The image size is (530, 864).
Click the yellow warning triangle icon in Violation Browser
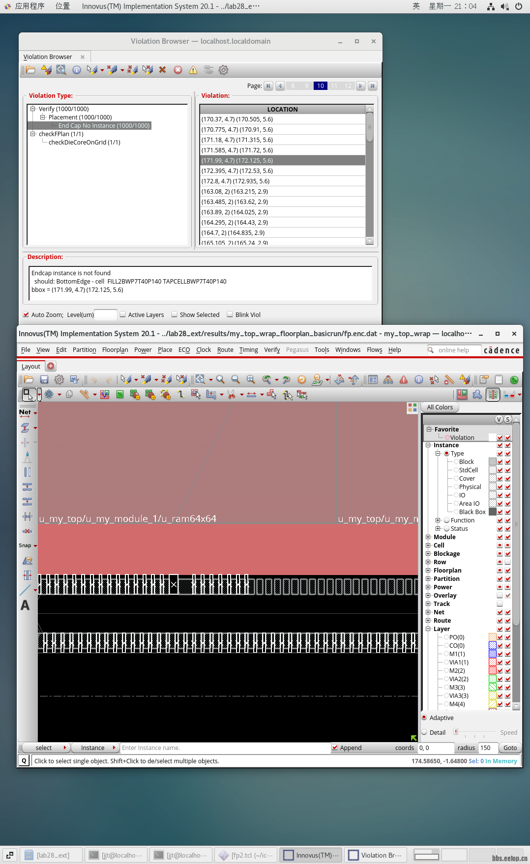pos(193,70)
